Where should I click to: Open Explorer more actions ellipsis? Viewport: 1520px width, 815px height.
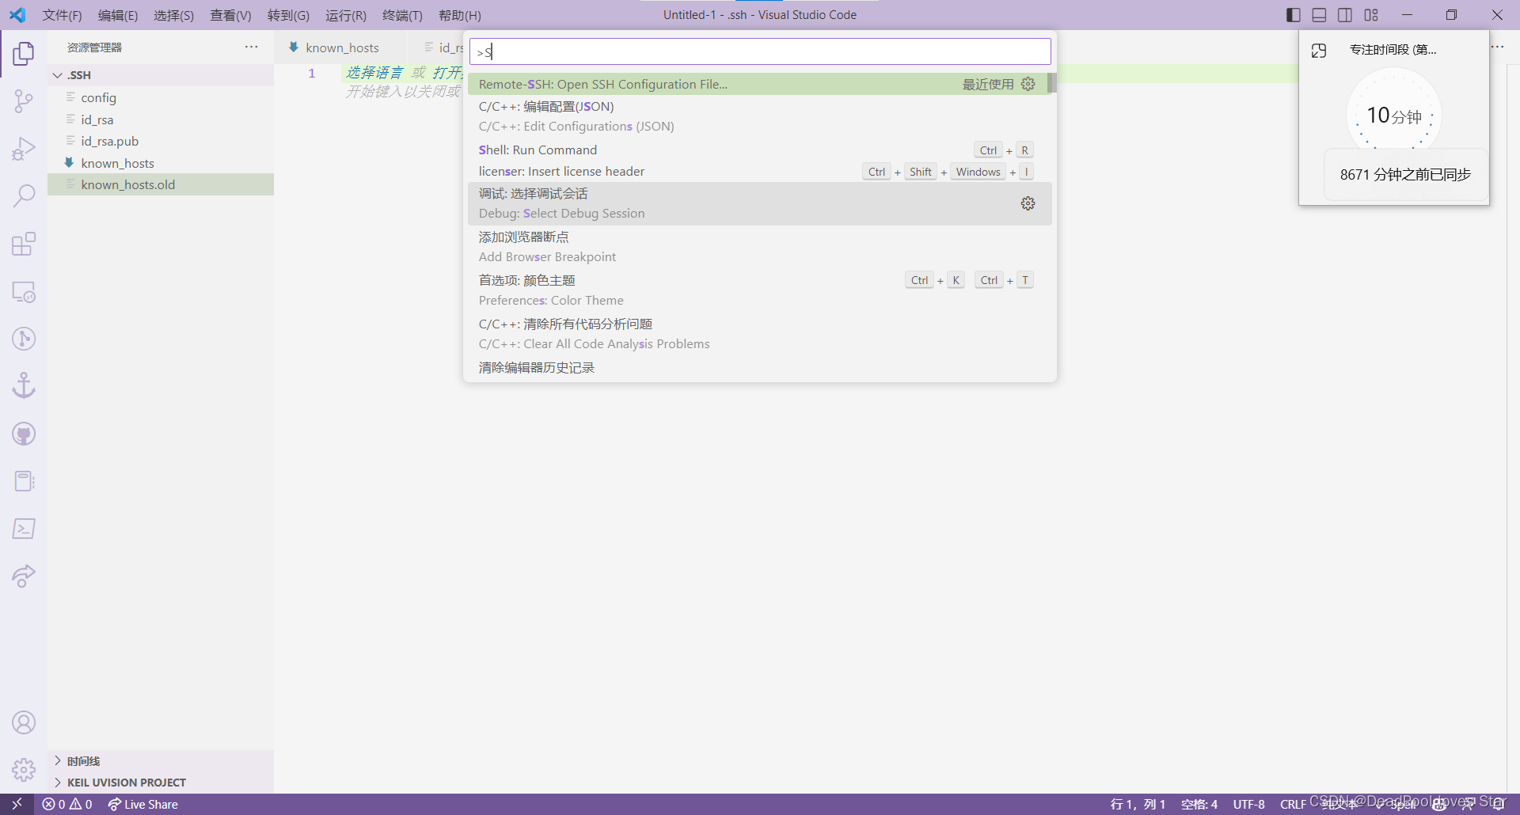point(251,47)
